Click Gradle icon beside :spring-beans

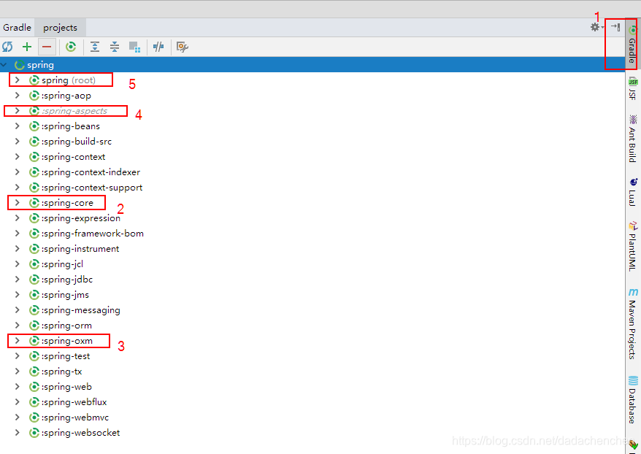click(34, 126)
